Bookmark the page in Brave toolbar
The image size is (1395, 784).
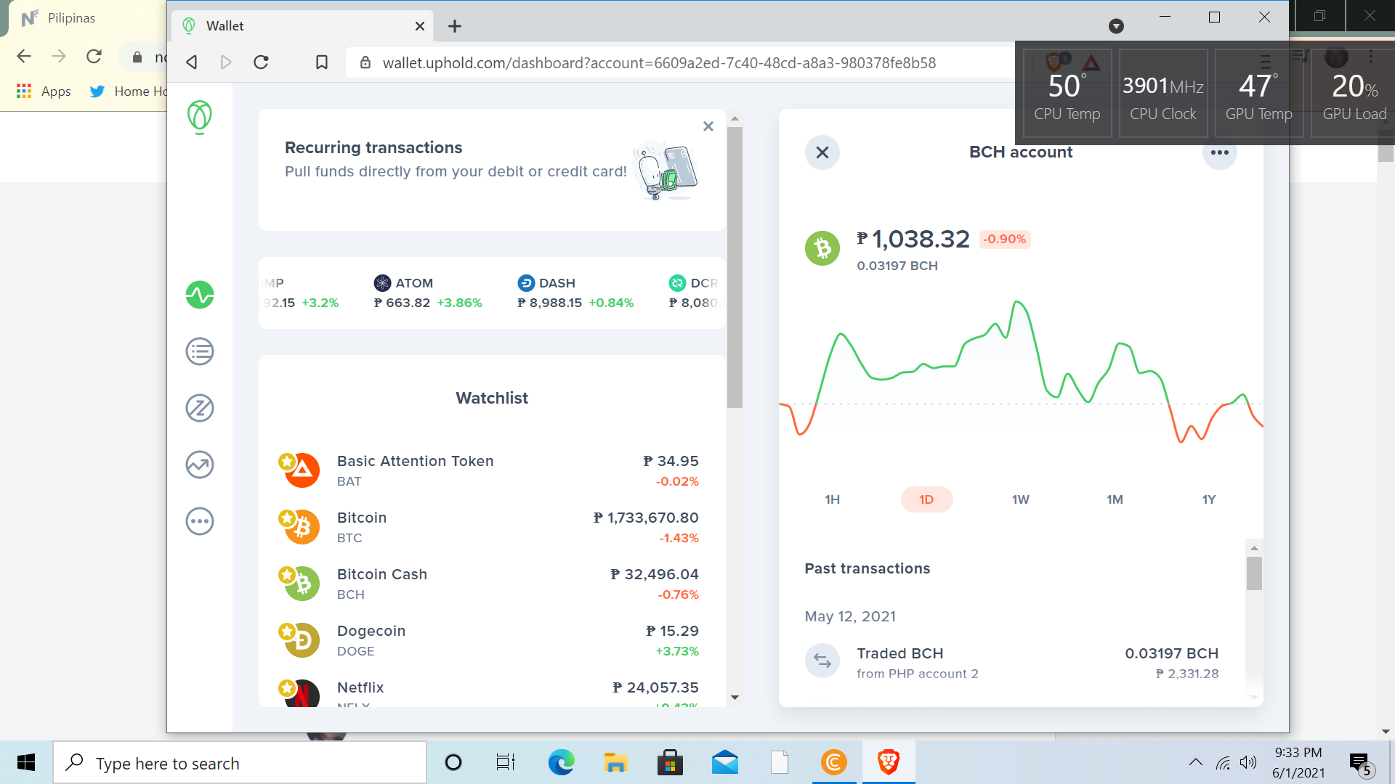322,62
